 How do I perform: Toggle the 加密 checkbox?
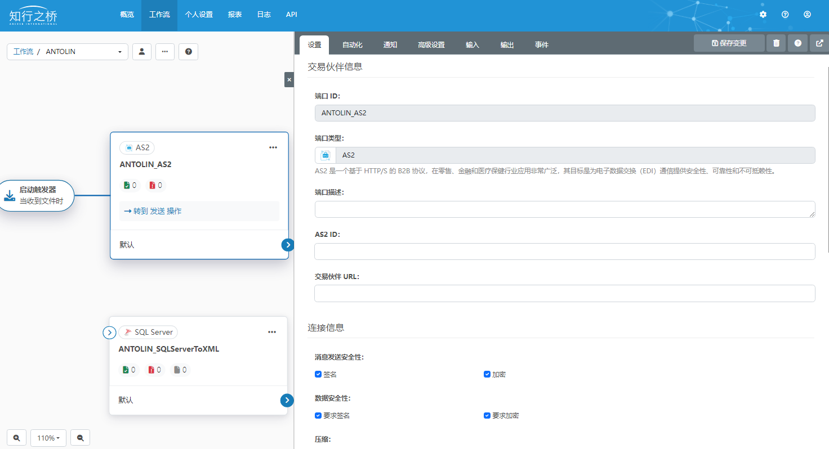[487, 374]
